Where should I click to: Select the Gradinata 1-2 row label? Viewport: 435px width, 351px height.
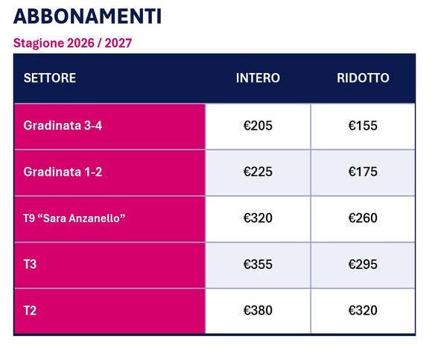63,171
